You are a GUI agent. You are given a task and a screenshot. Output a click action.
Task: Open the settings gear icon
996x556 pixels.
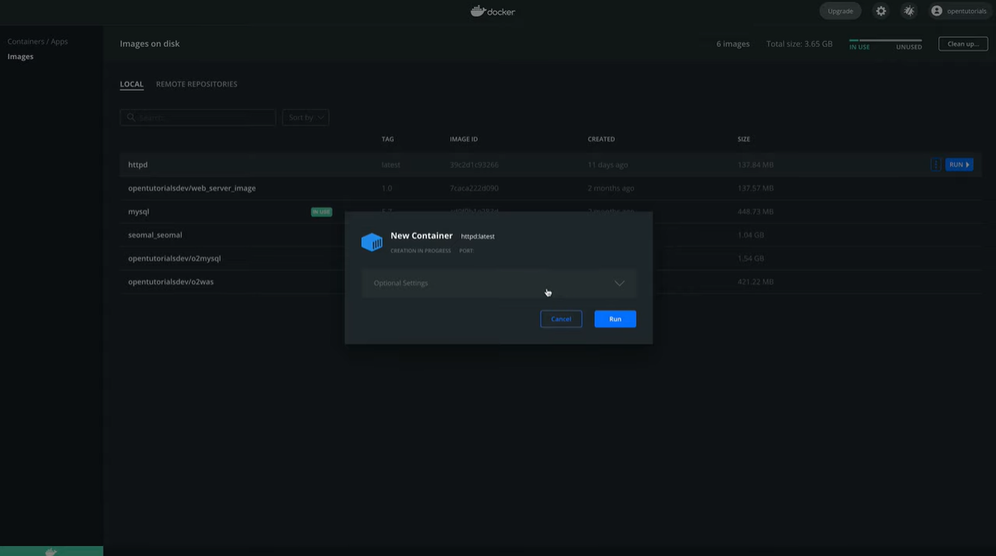[881, 11]
